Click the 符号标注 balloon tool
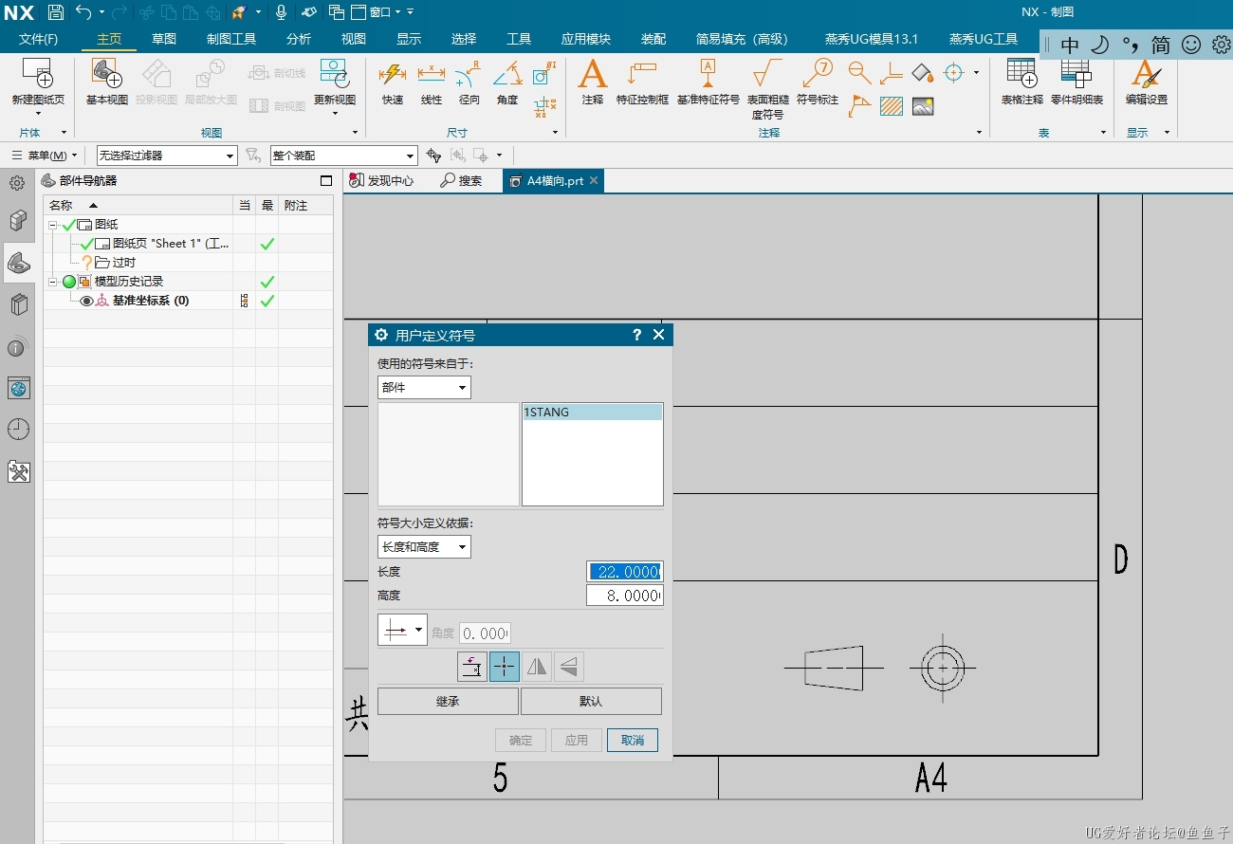Screen dimensions: 1233x844 [x=817, y=83]
